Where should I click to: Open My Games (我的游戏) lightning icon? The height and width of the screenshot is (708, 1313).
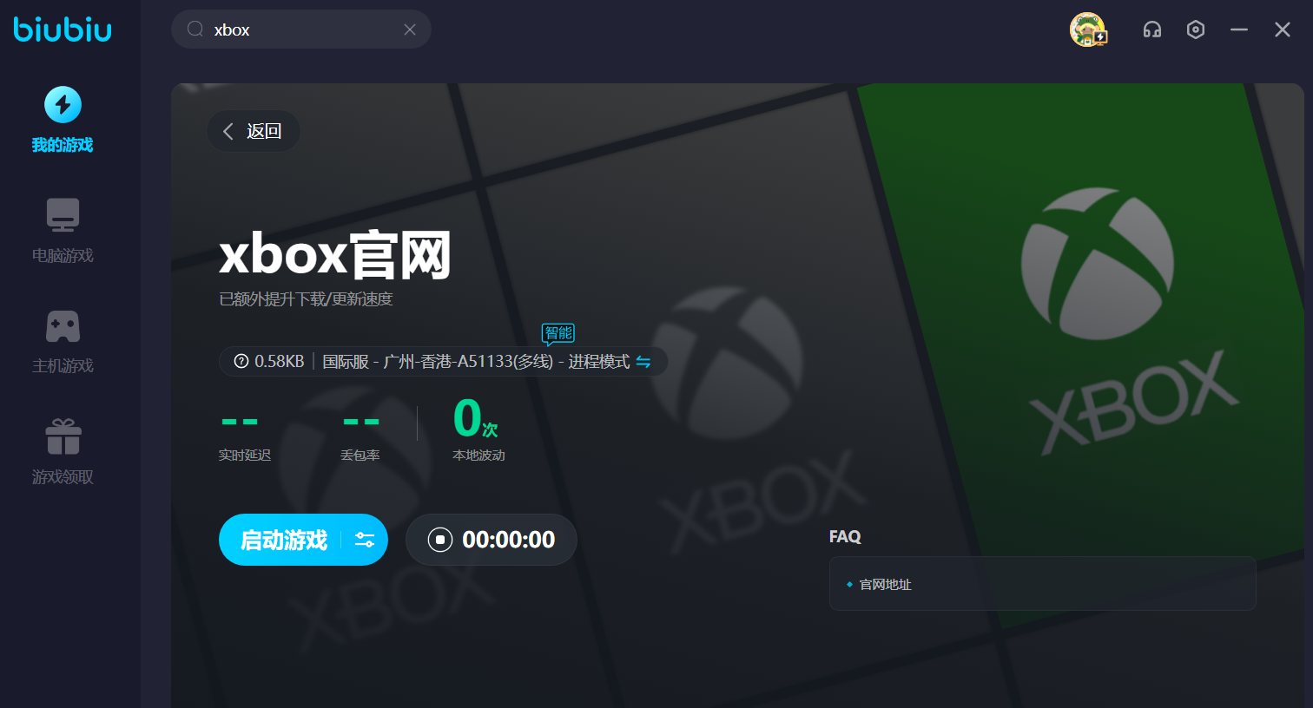pos(63,105)
